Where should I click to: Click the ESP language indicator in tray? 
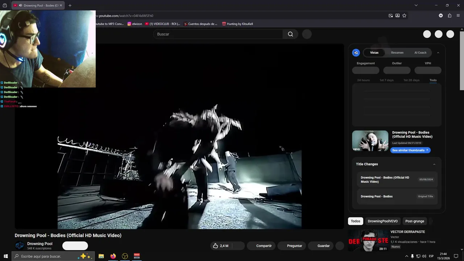[431, 256]
